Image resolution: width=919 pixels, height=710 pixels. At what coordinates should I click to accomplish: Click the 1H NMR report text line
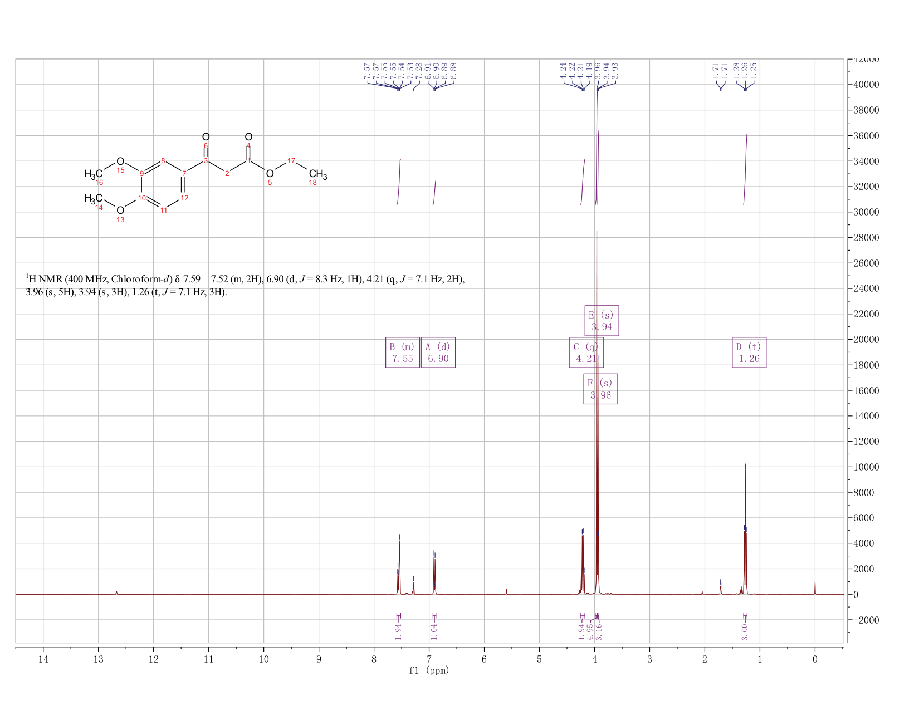coord(246,285)
